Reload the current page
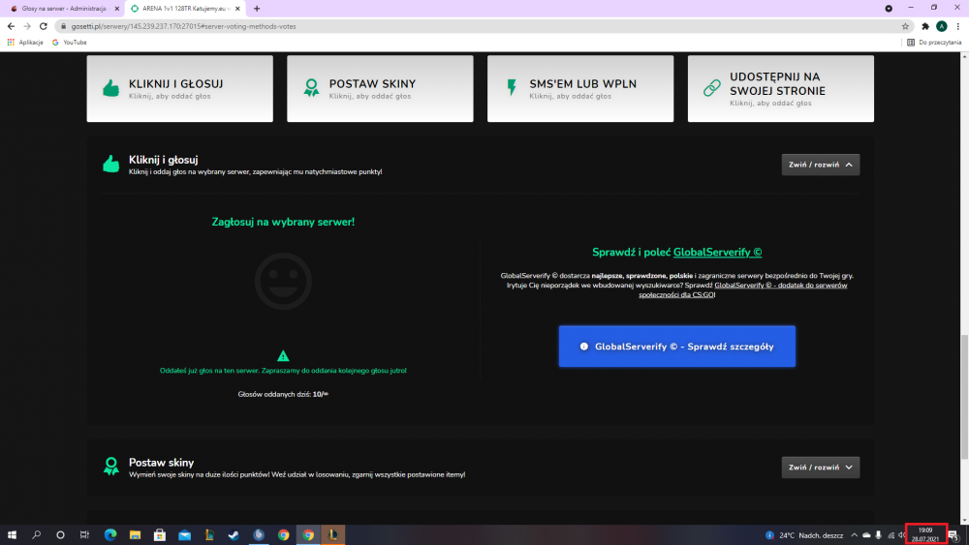The height and width of the screenshot is (545, 969). tap(44, 26)
